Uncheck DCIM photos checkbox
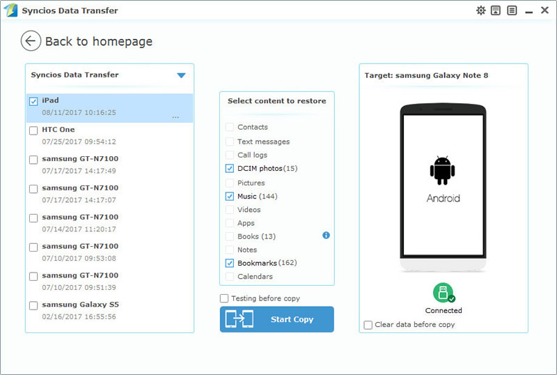The width and height of the screenshot is (557, 375). [x=230, y=168]
